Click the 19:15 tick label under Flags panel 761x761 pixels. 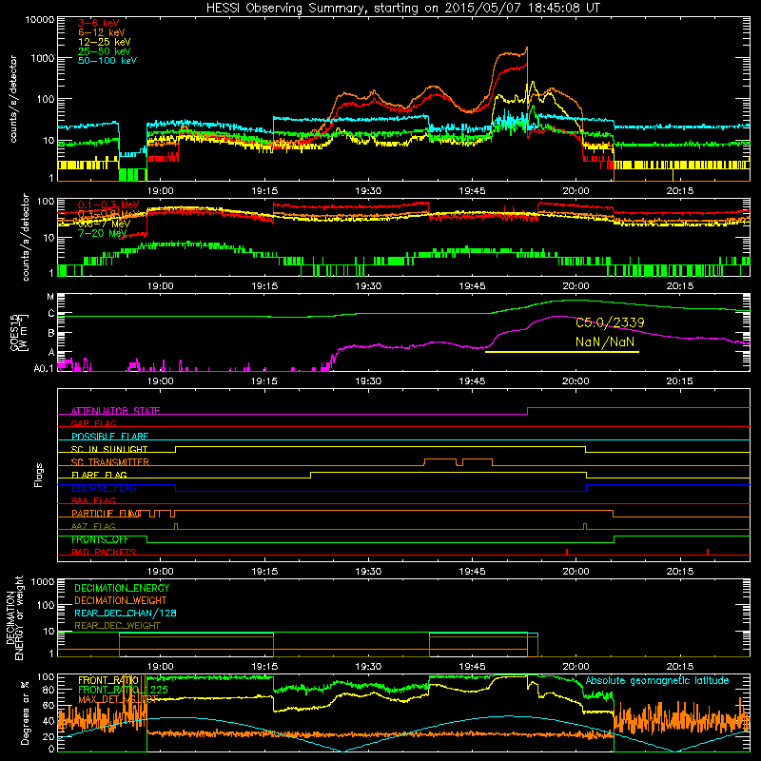(x=264, y=572)
